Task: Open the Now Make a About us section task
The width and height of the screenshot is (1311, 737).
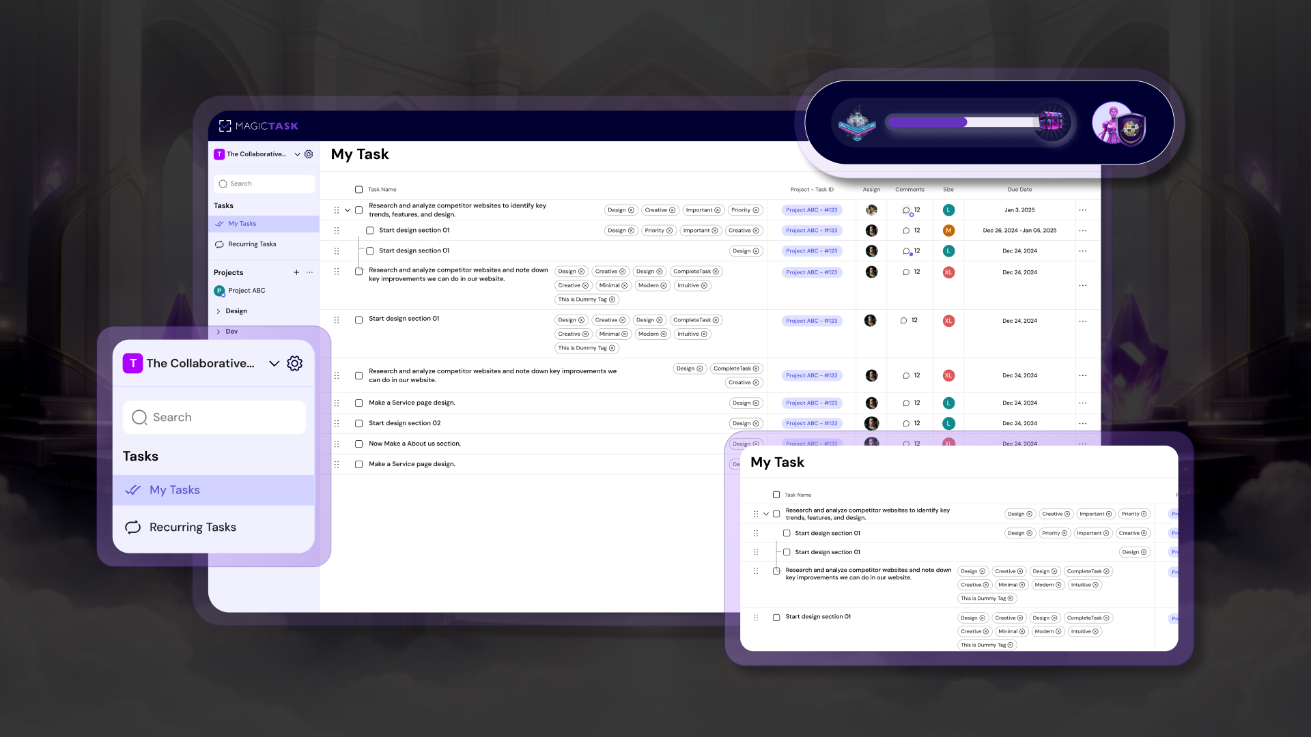Action: pyautogui.click(x=414, y=444)
